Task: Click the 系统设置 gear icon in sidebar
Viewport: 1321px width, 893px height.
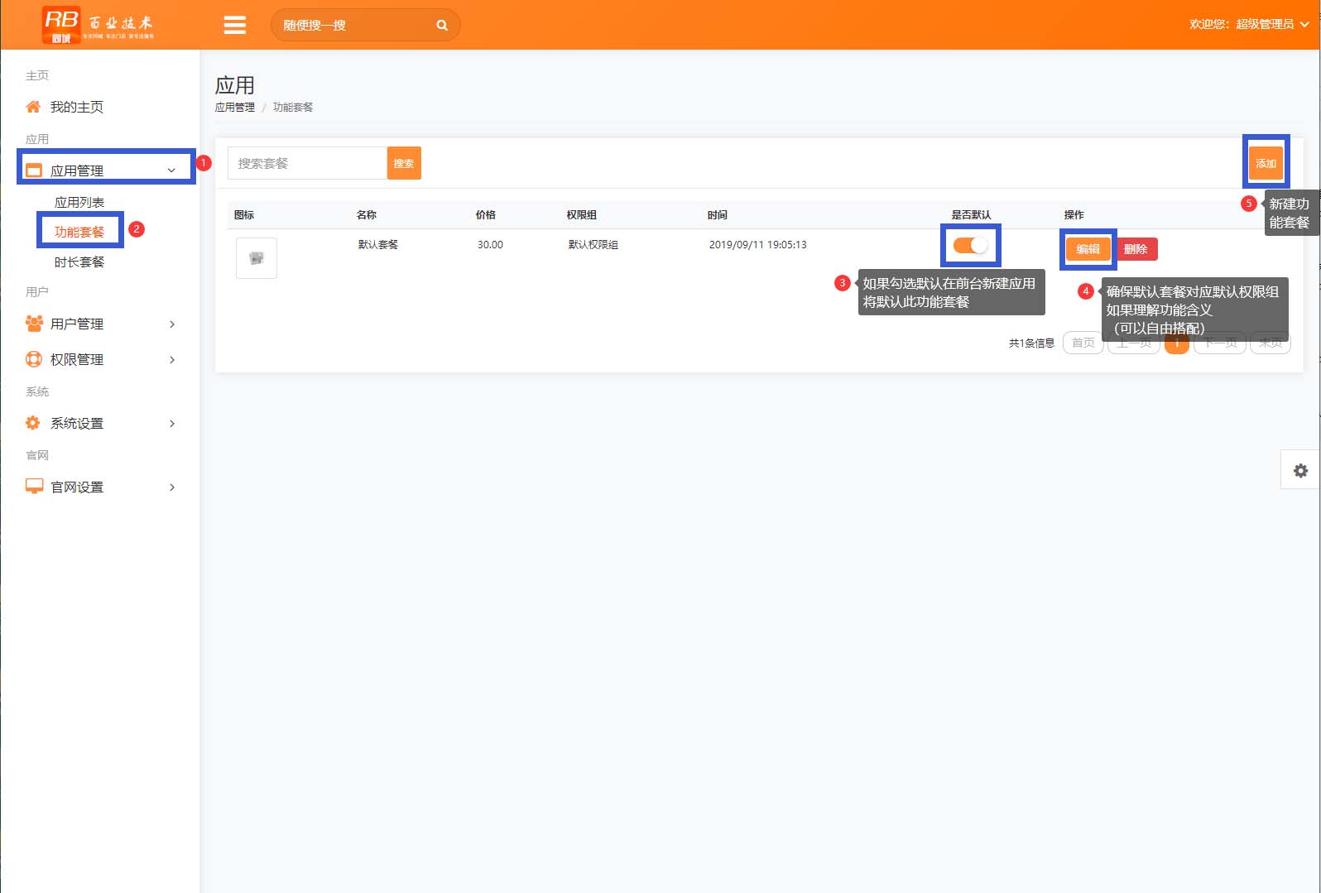Action: coord(33,423)
